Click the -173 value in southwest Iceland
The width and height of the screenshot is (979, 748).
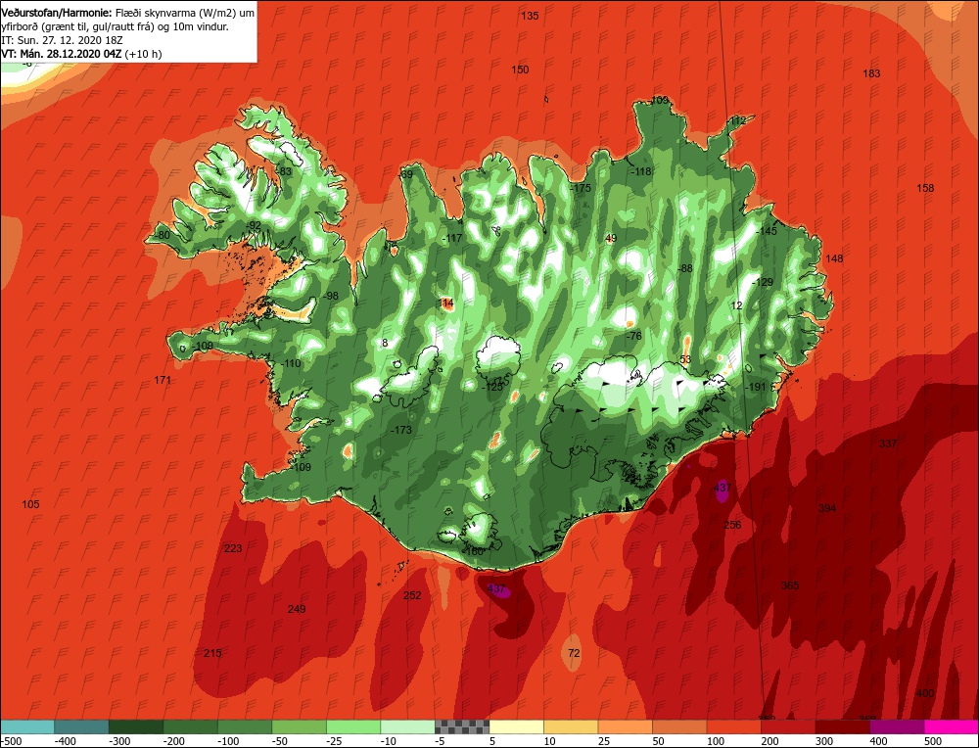400,430
